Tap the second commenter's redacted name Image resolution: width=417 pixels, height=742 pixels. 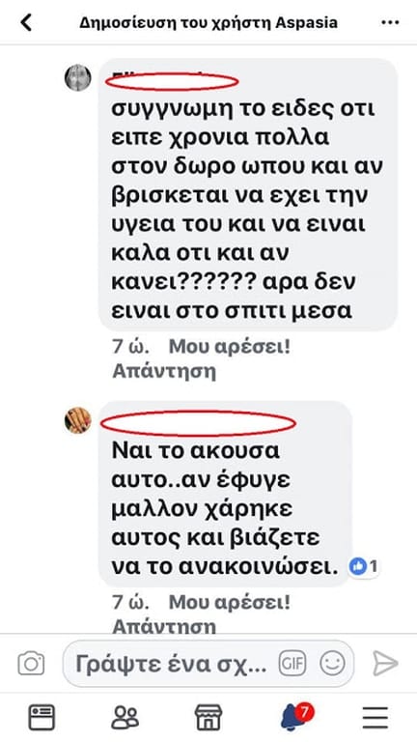pyautogui.click(x=199, y=423)
